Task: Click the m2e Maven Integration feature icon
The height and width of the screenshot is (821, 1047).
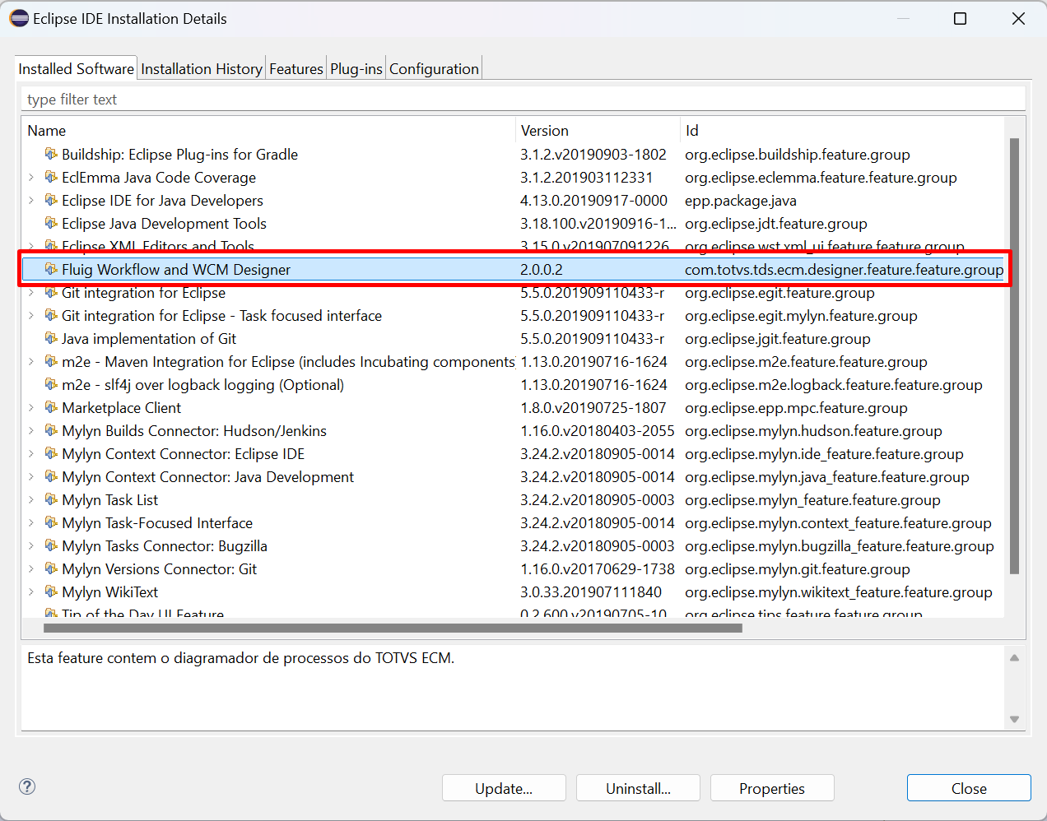Action: point(51,361)
